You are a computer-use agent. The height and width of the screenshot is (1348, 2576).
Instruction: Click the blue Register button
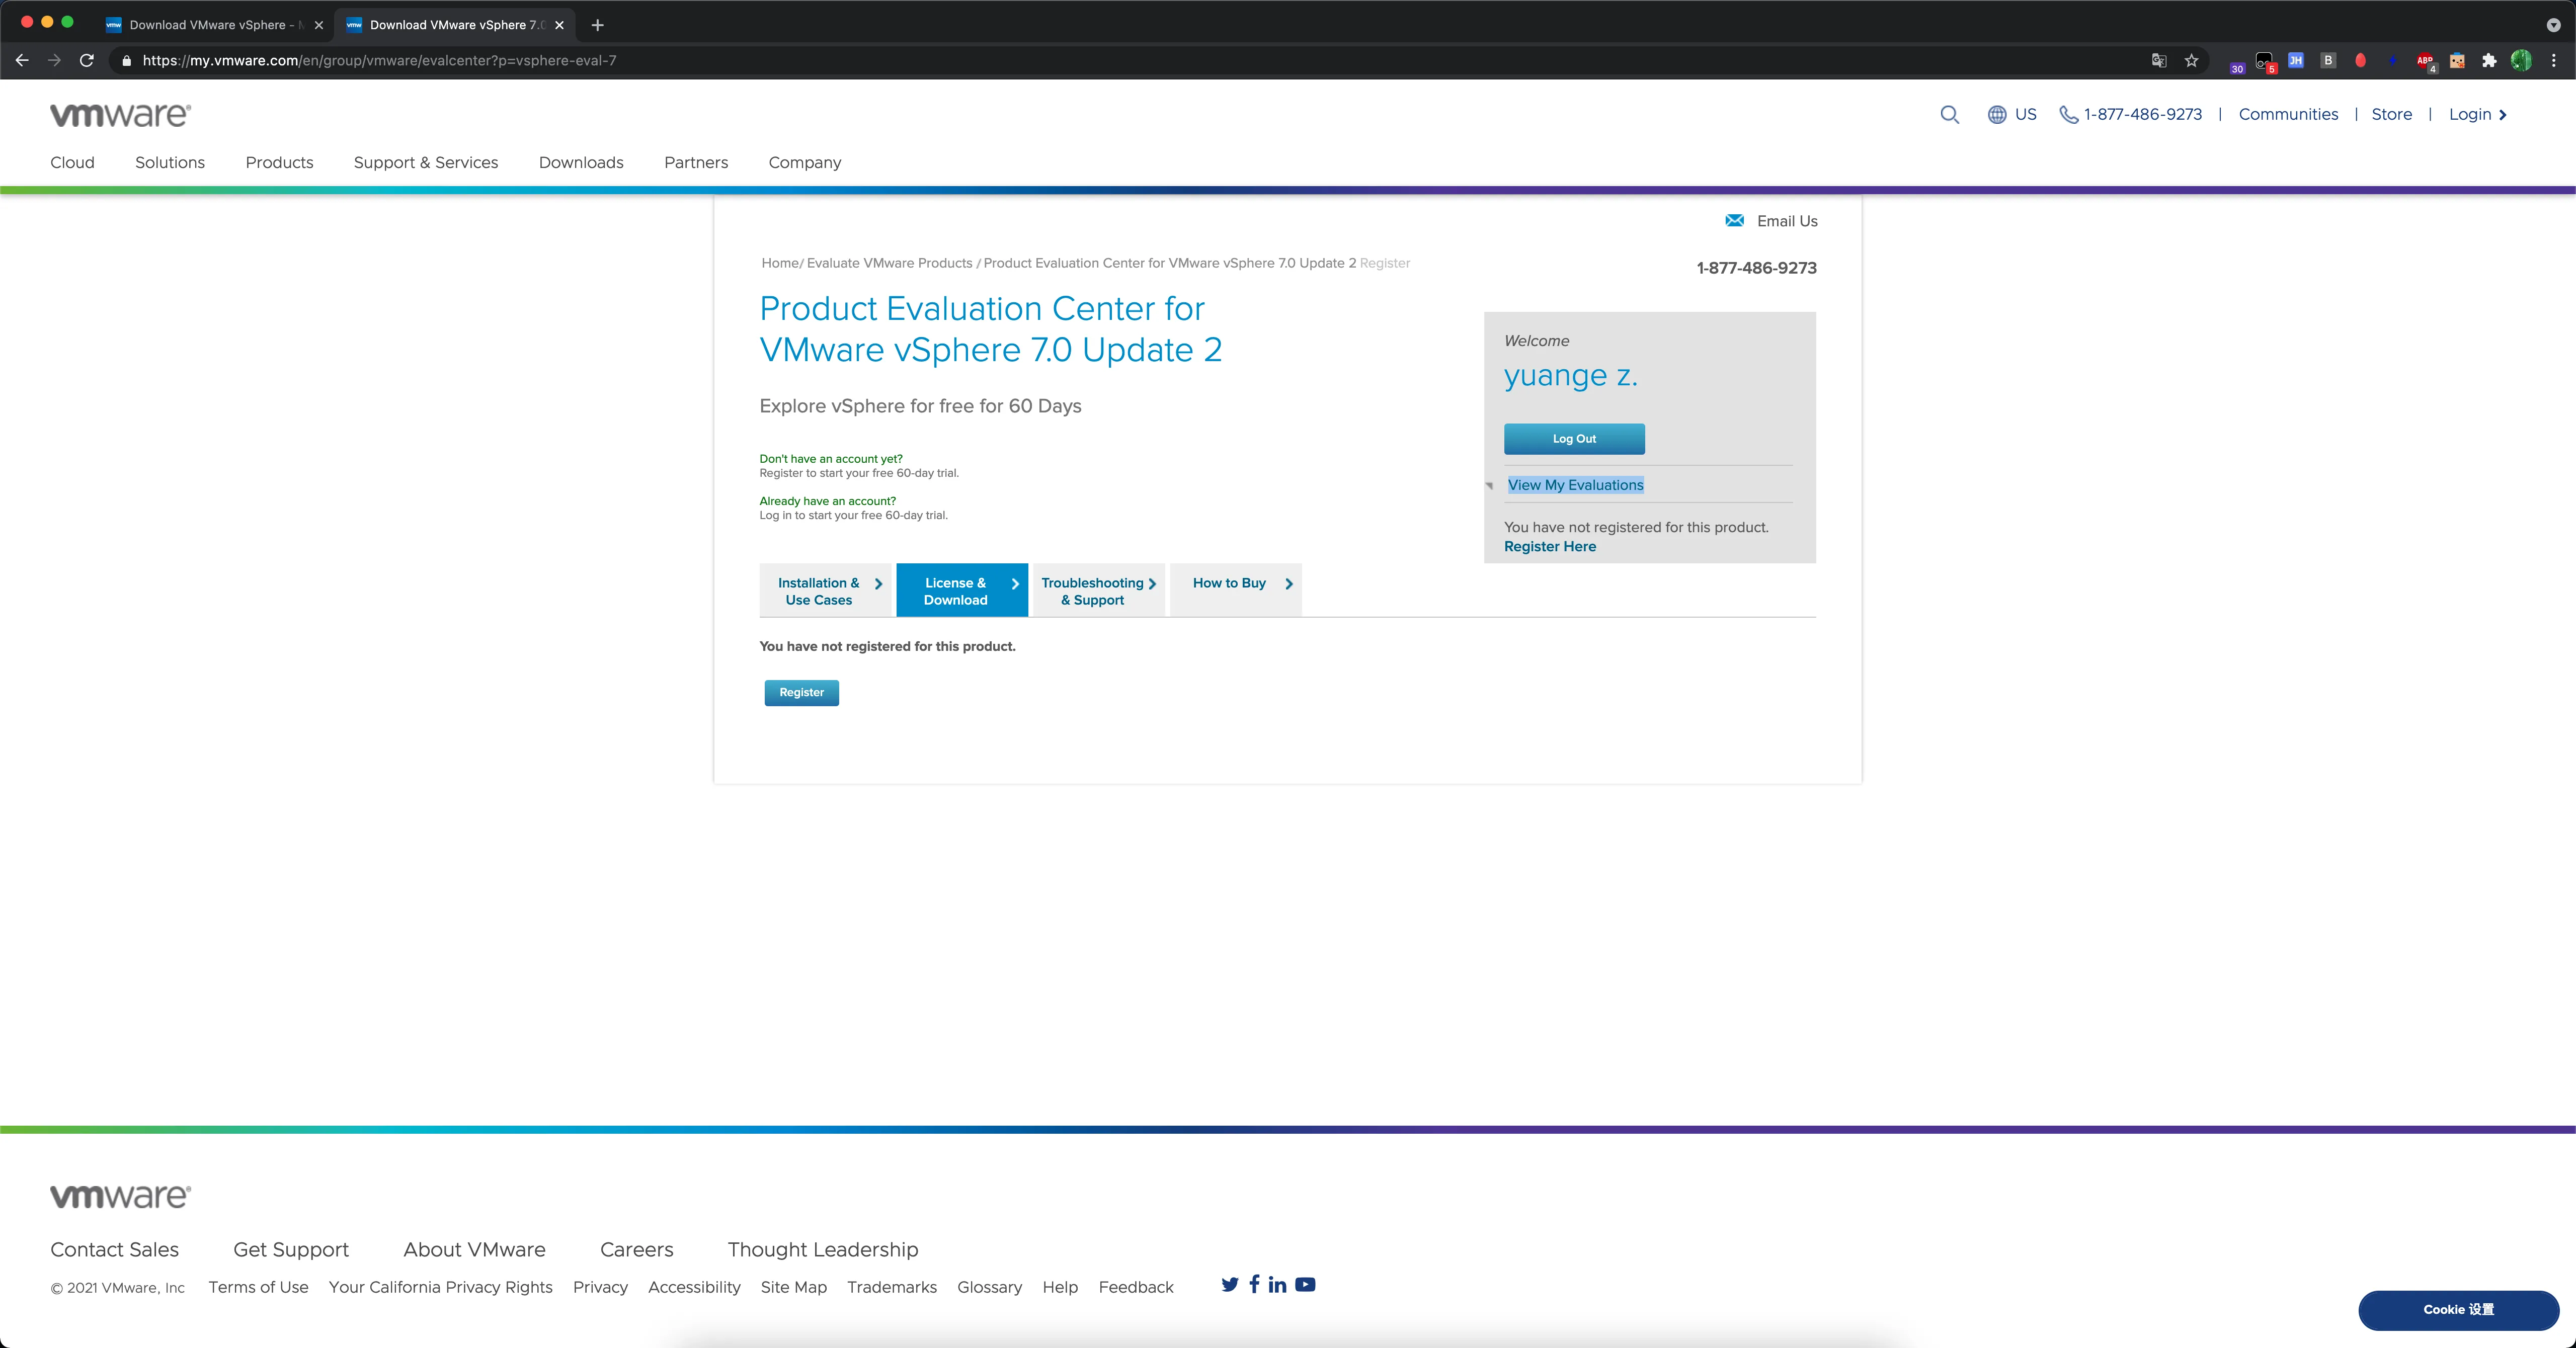click(802, 692)
